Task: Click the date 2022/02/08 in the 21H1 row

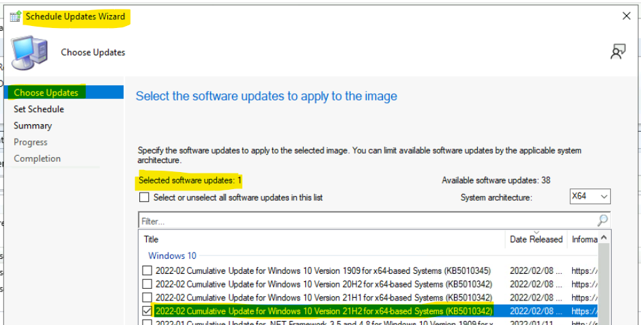Action: (536, 298)
